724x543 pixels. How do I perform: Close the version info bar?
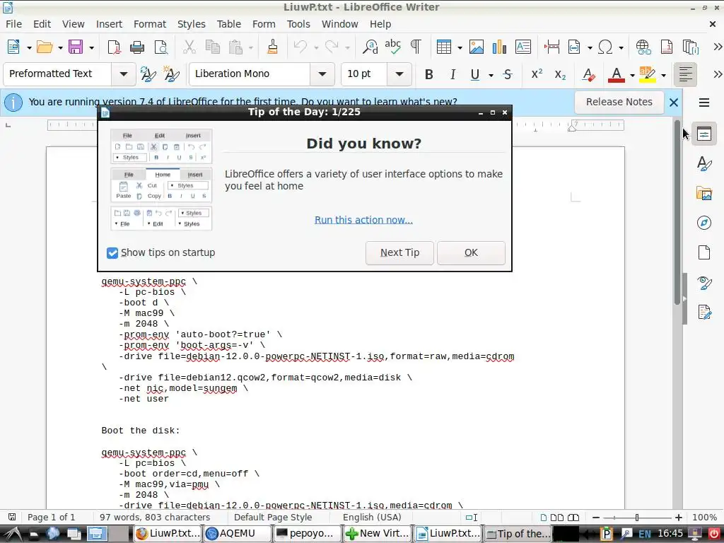674,102
